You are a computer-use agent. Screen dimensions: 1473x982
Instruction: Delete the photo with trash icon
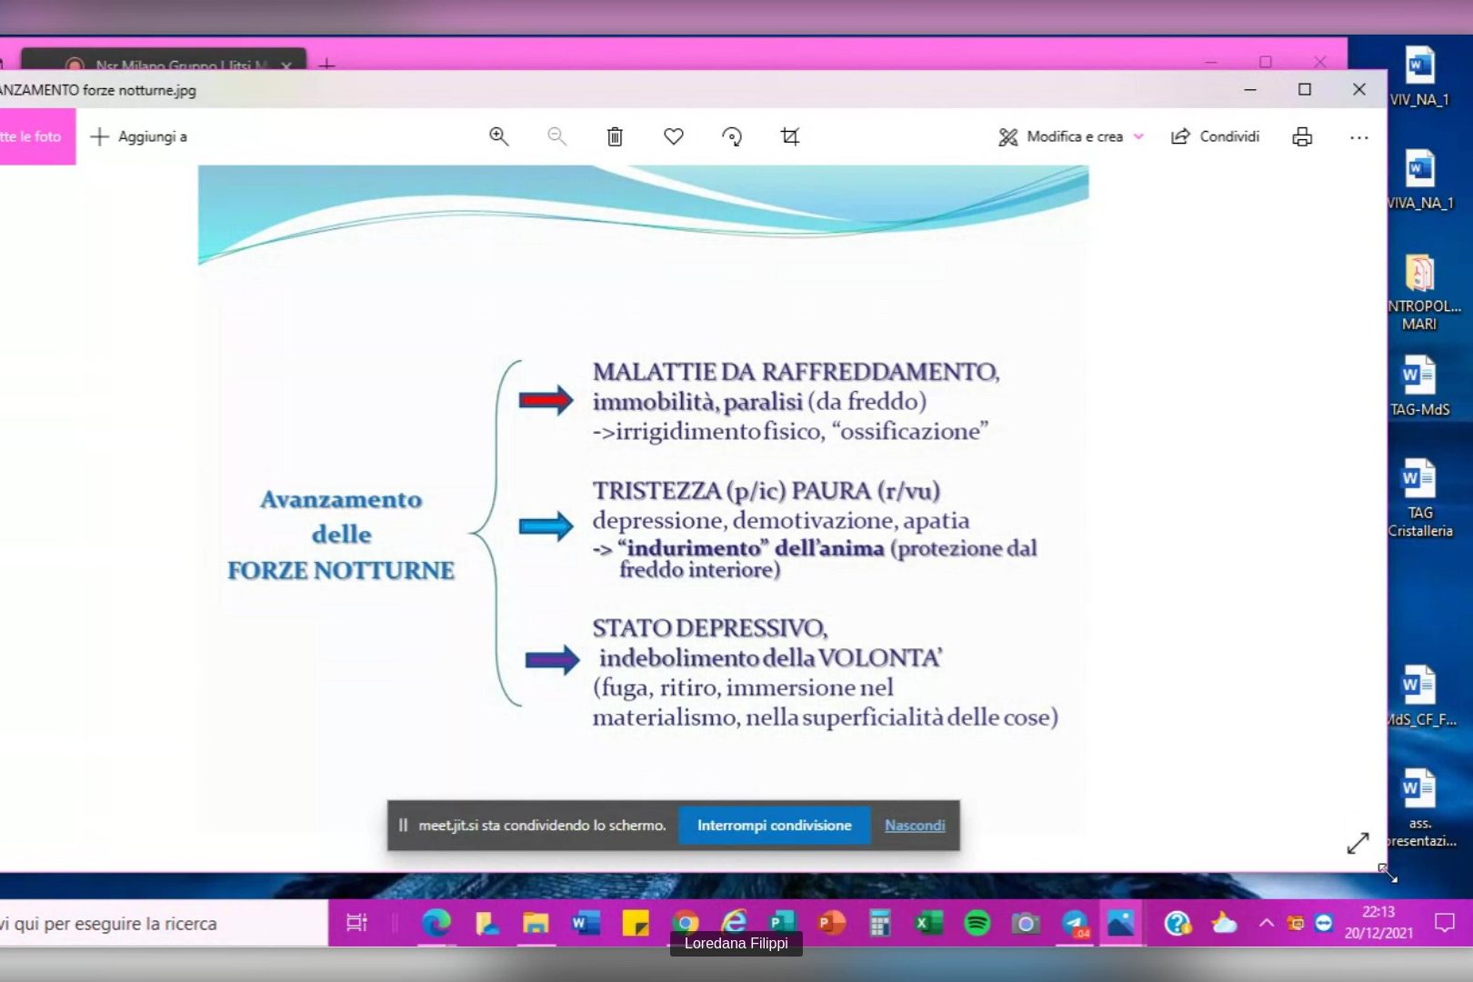coord(615,136)
